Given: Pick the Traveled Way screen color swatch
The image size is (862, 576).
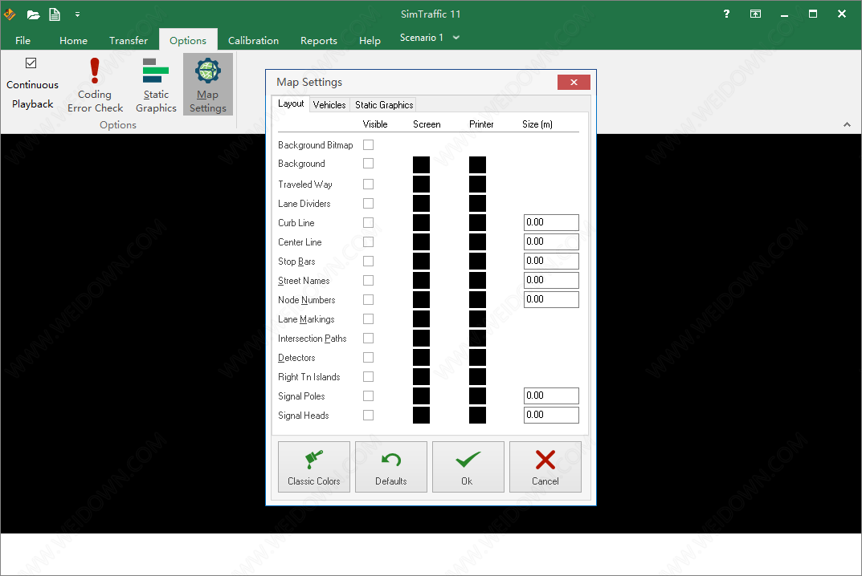Looking at the screenshot, I should click(421, 185).
